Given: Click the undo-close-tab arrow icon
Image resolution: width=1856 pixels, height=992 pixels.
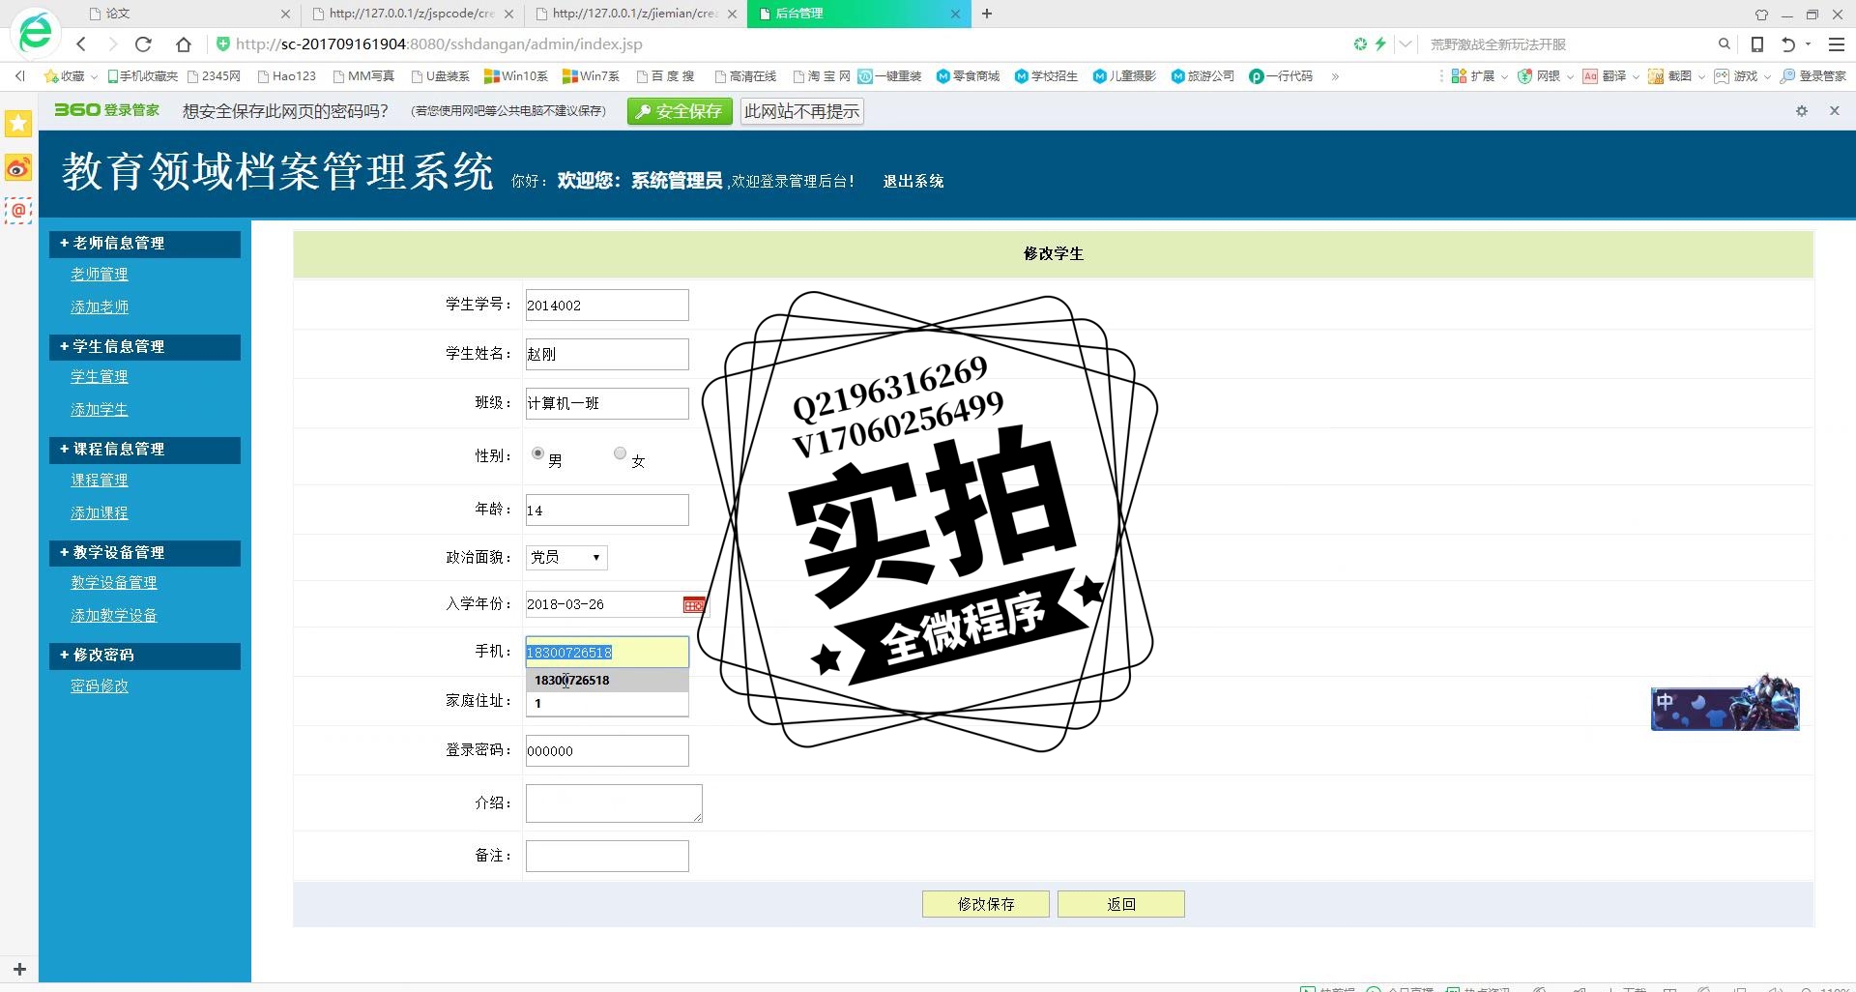Looking at the screenshot, I should pos(1788,44).
